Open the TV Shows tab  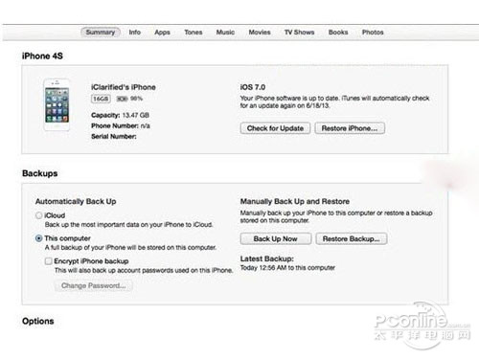pos(299,33)
